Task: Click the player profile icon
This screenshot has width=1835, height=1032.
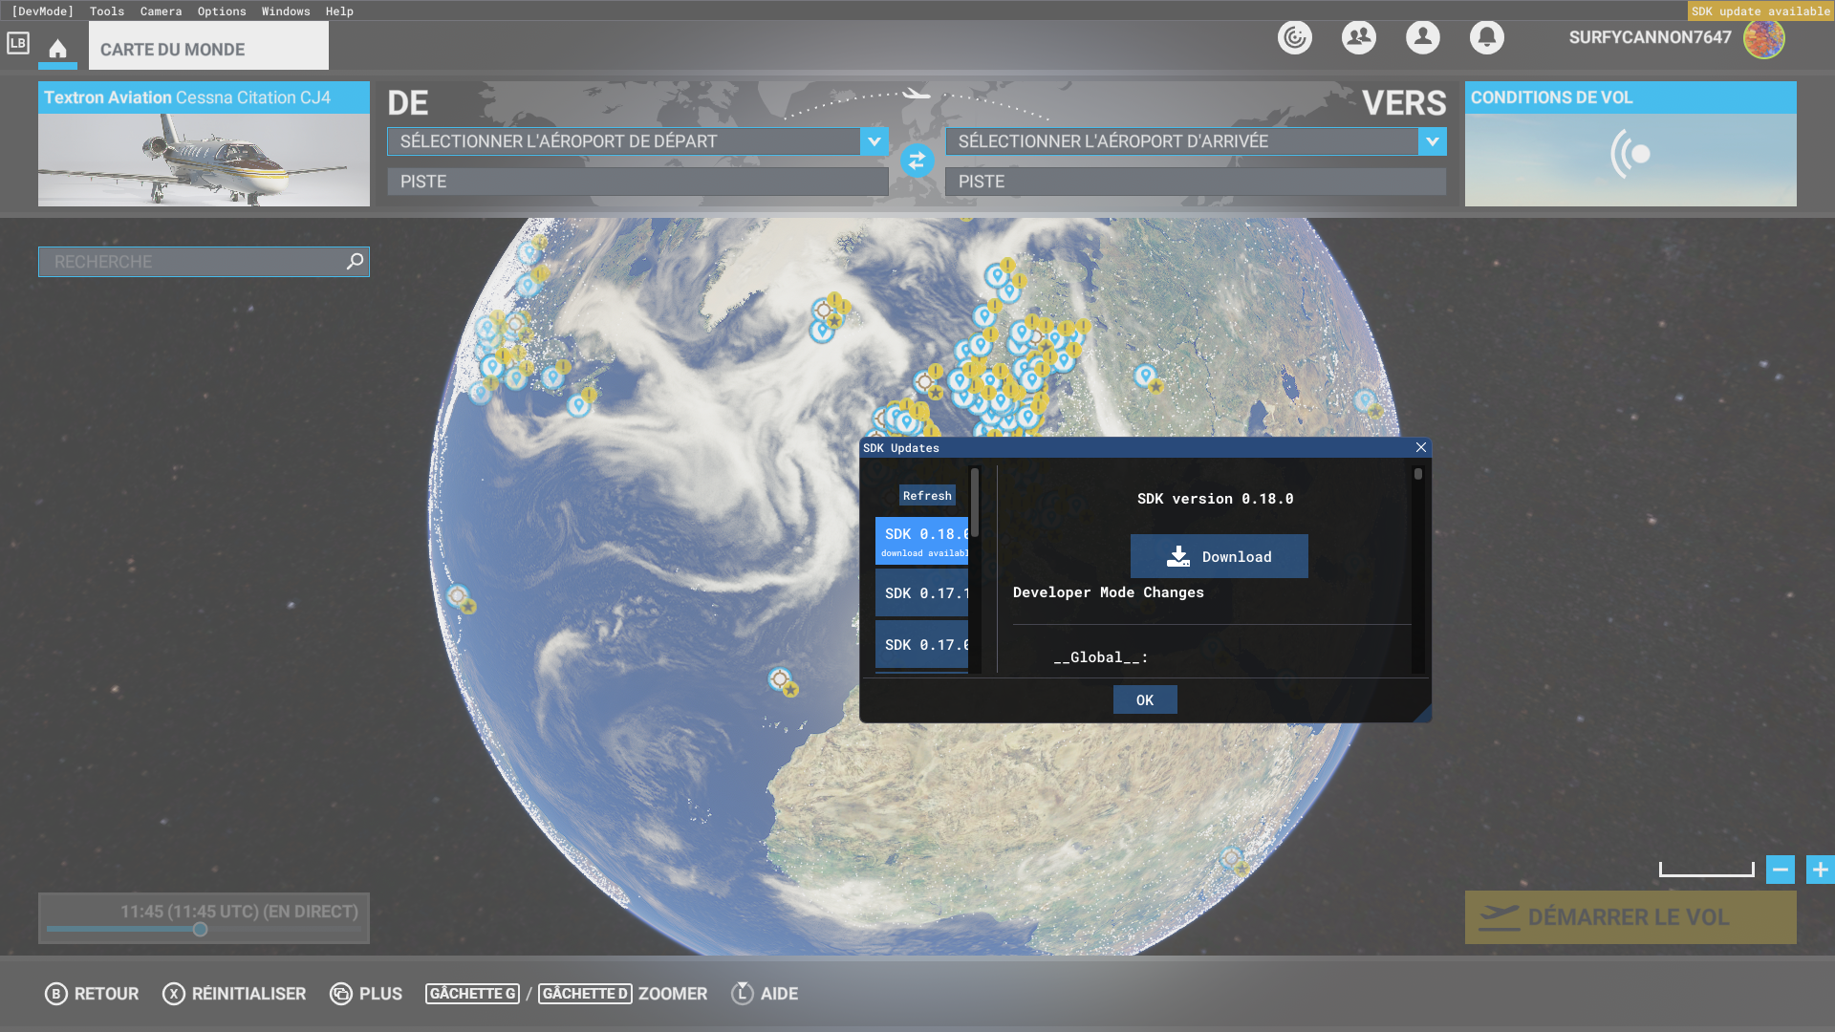Action: pos(1422,38)
